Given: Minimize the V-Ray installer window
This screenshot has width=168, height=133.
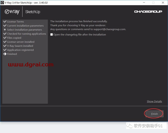Looking at the screenshot, I should [144, 3].
